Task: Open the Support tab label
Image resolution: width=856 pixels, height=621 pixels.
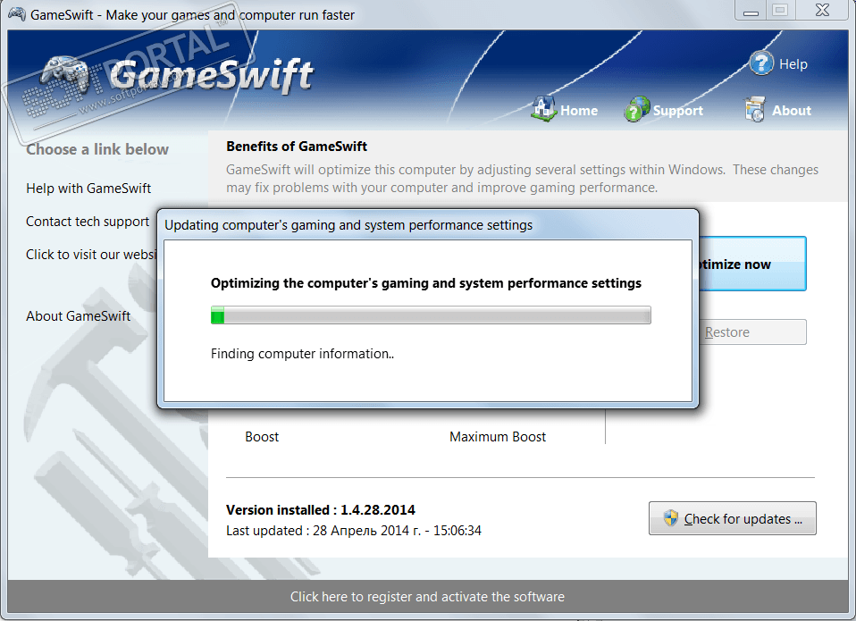Action: tap(678, 111)
